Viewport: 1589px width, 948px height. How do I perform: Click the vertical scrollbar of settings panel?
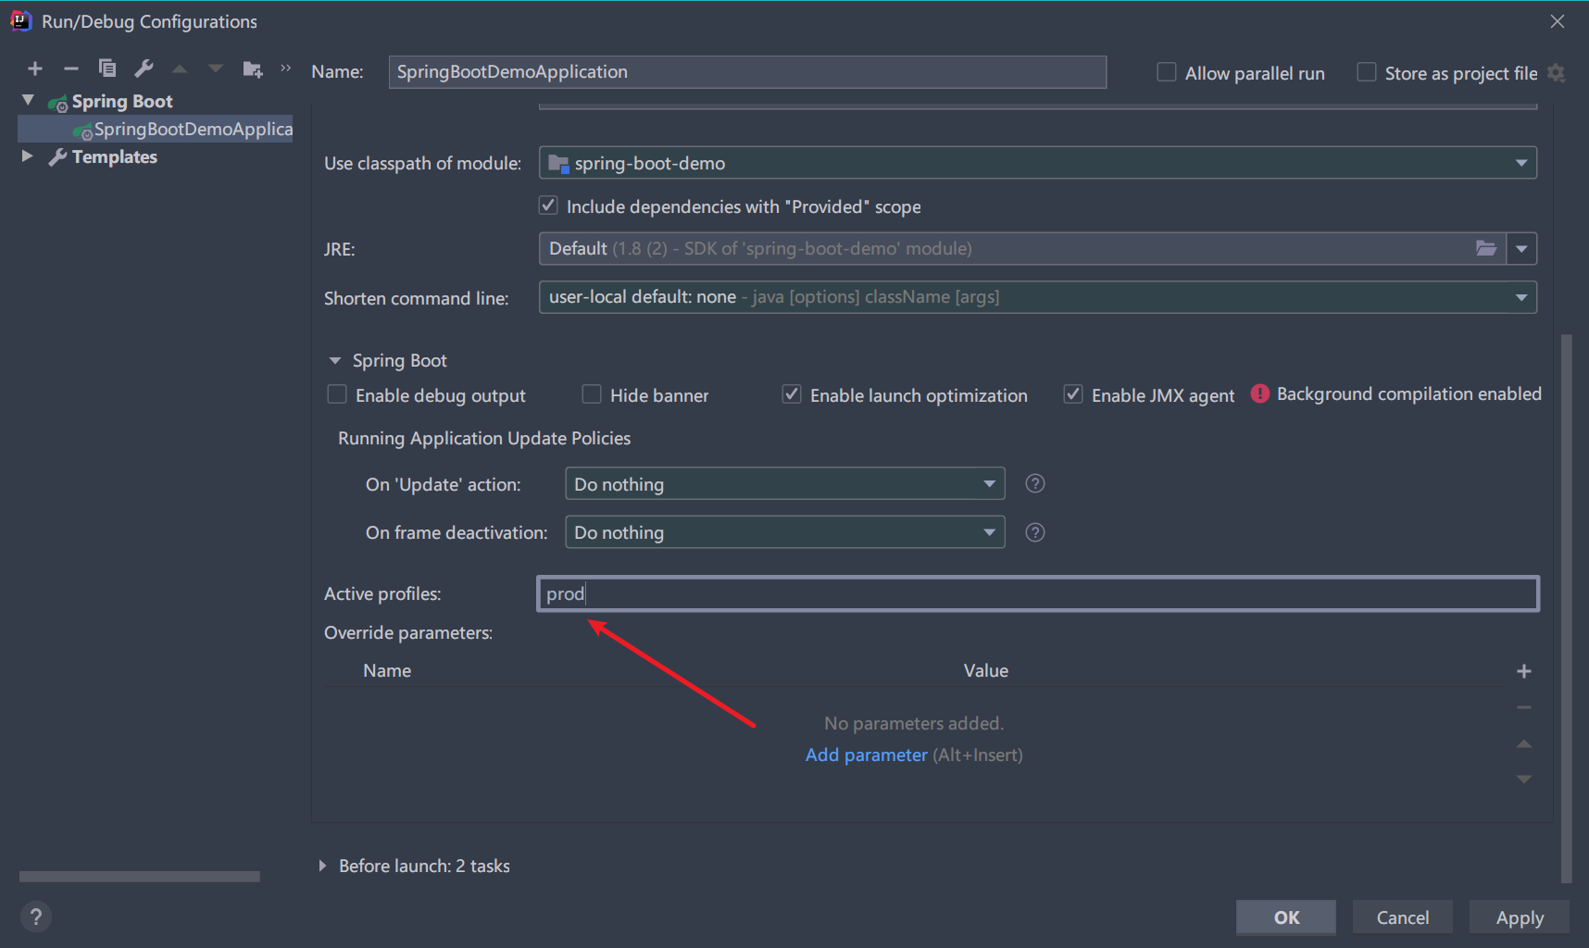[1566, 607]
